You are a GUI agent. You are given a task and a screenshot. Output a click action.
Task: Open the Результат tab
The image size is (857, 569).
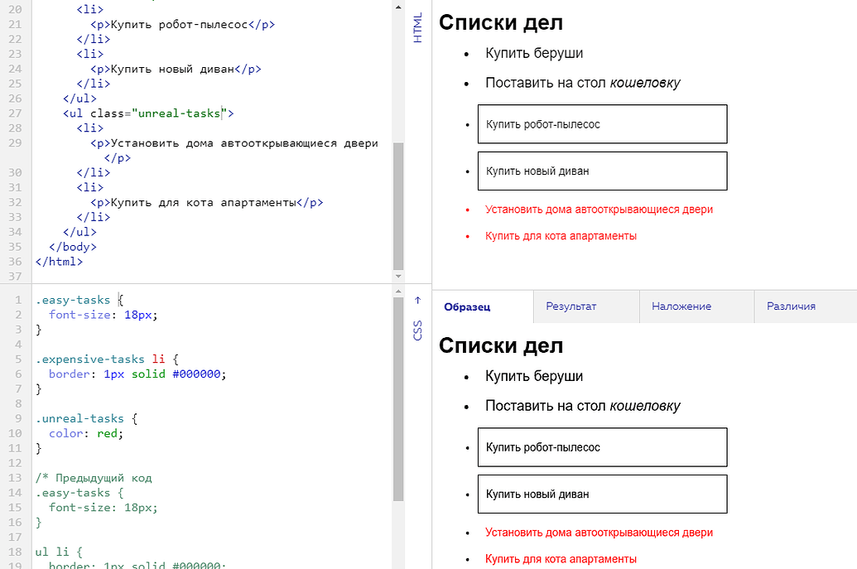[571, 306]
